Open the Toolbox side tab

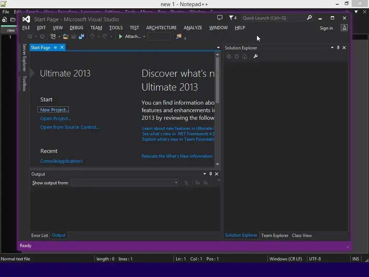(x=24, y=84)
